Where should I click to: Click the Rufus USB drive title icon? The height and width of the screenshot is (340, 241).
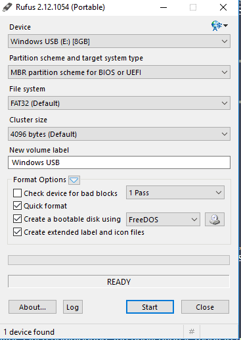[x=7, y=7]
